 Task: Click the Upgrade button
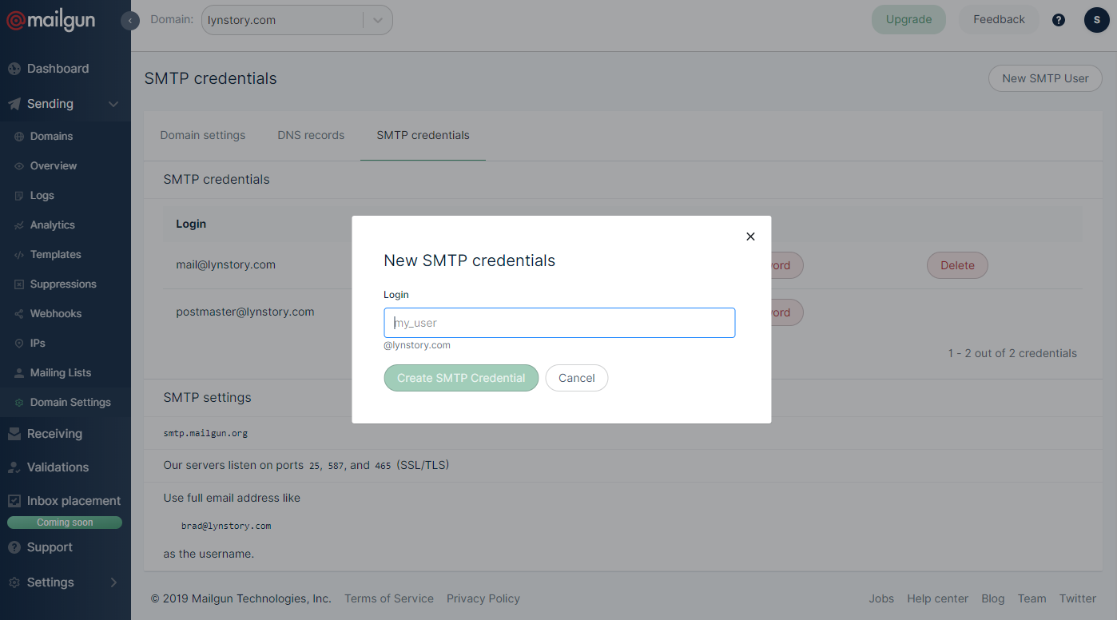908,20
